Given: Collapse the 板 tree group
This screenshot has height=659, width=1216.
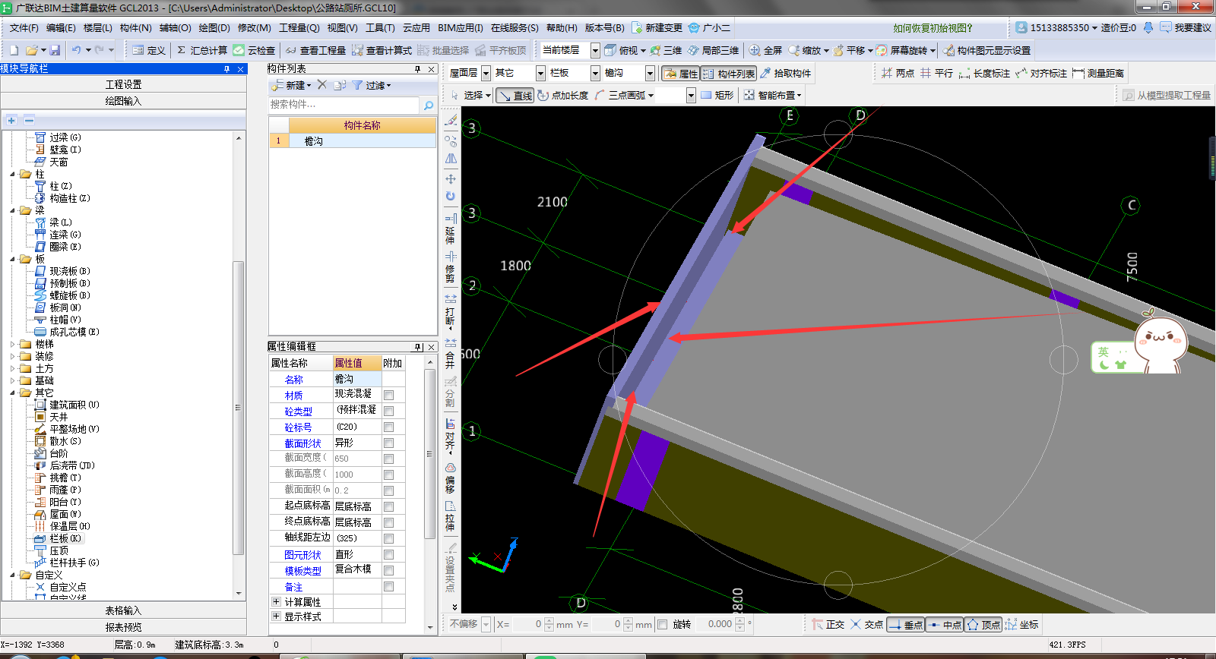Looking at the screenshot, I should click(x=13, y=259).
